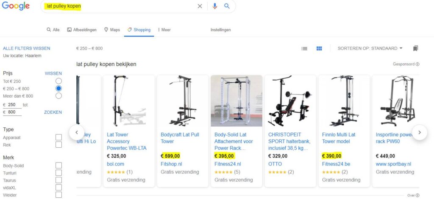Switch to list view layout
434x199 pixels.
pyautogui.click(x=304, y=48)
